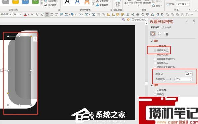Collapse the ribbon with the chevron
Screen dimensions: 198x124
196,10
